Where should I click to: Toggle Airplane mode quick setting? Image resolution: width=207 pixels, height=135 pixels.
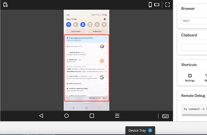(97, 25)
